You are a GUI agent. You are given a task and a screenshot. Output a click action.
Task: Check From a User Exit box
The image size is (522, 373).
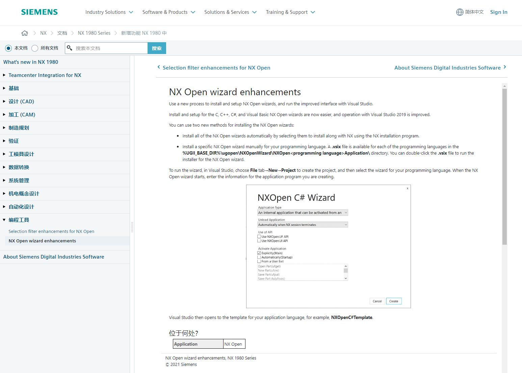tap(259, 261)
